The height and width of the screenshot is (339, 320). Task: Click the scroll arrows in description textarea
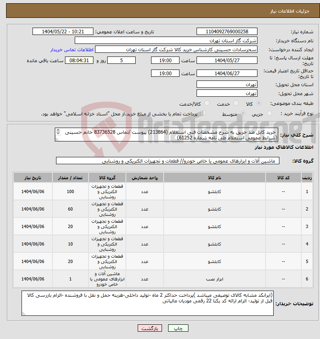[58, 131]
